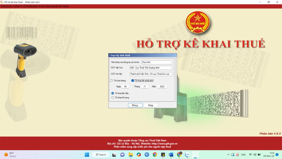
Task: Uncheck the Tờ khai lần phát sinh checkbox
Action: tap(132, 81)
